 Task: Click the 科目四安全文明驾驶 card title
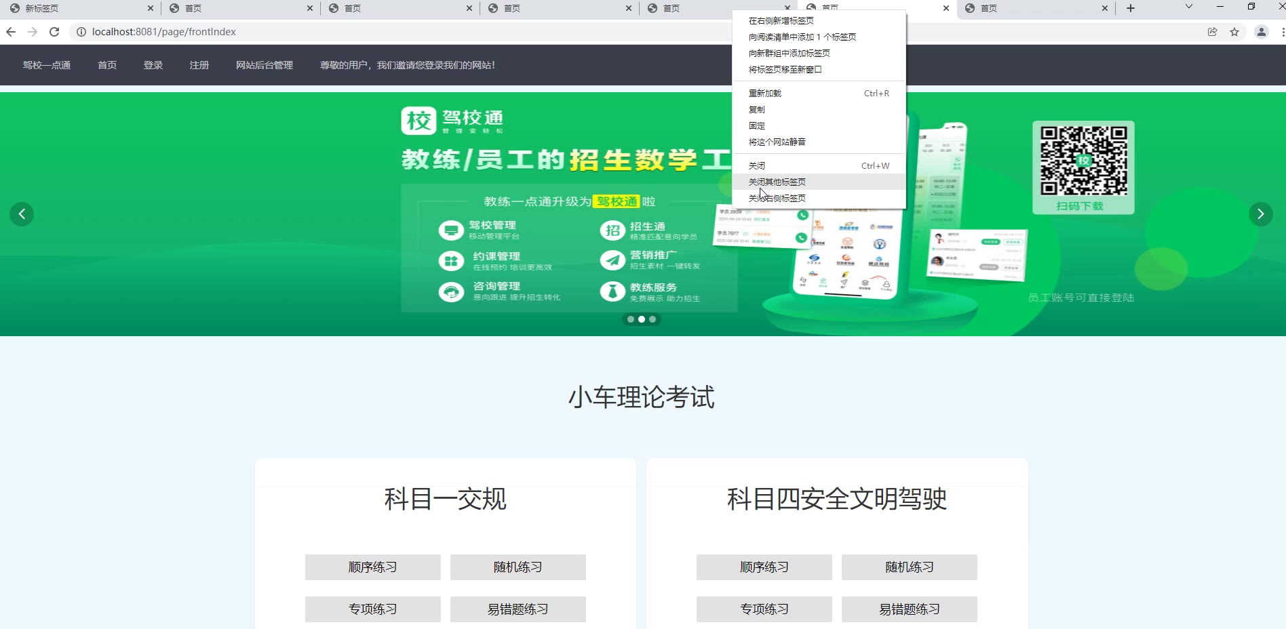pos(837,499)
